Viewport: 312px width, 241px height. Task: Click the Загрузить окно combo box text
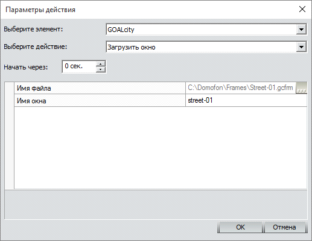(132, 47)
